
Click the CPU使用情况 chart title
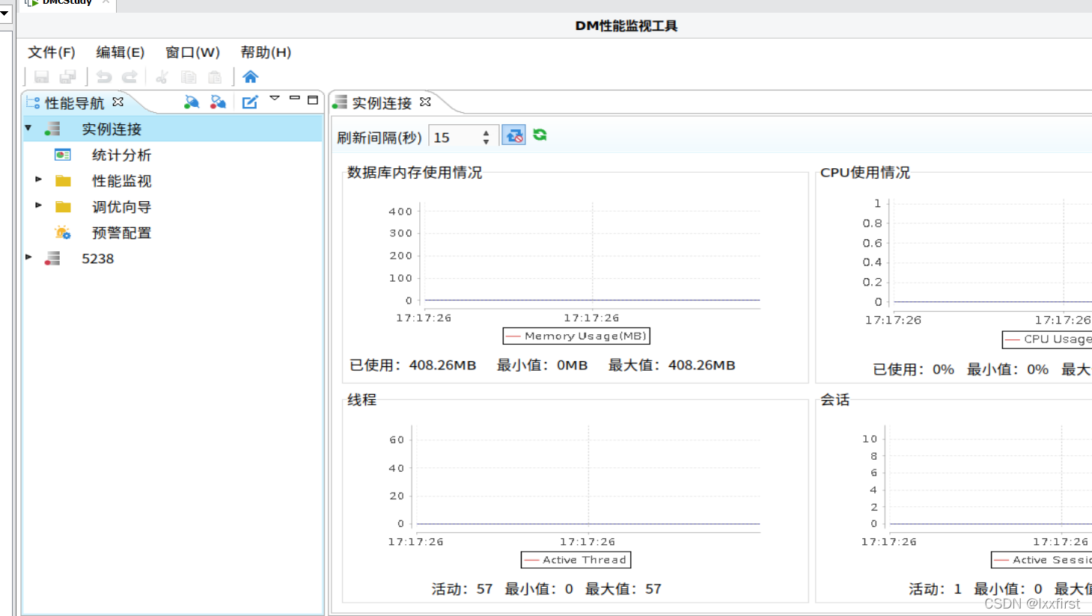pyautogui.click(x=865, y=173)
